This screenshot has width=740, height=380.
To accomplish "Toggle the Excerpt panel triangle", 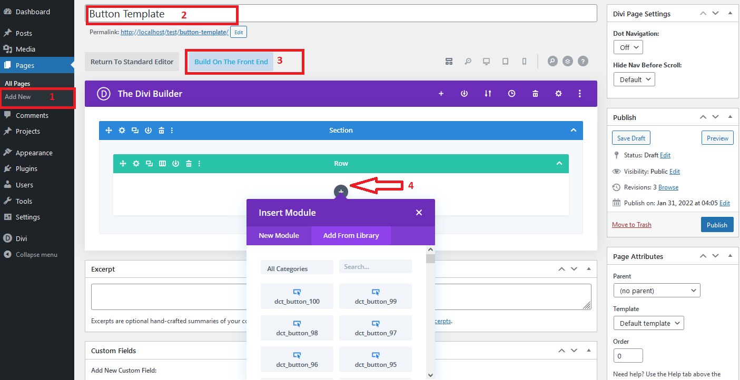I will click(x=588, y=268).
